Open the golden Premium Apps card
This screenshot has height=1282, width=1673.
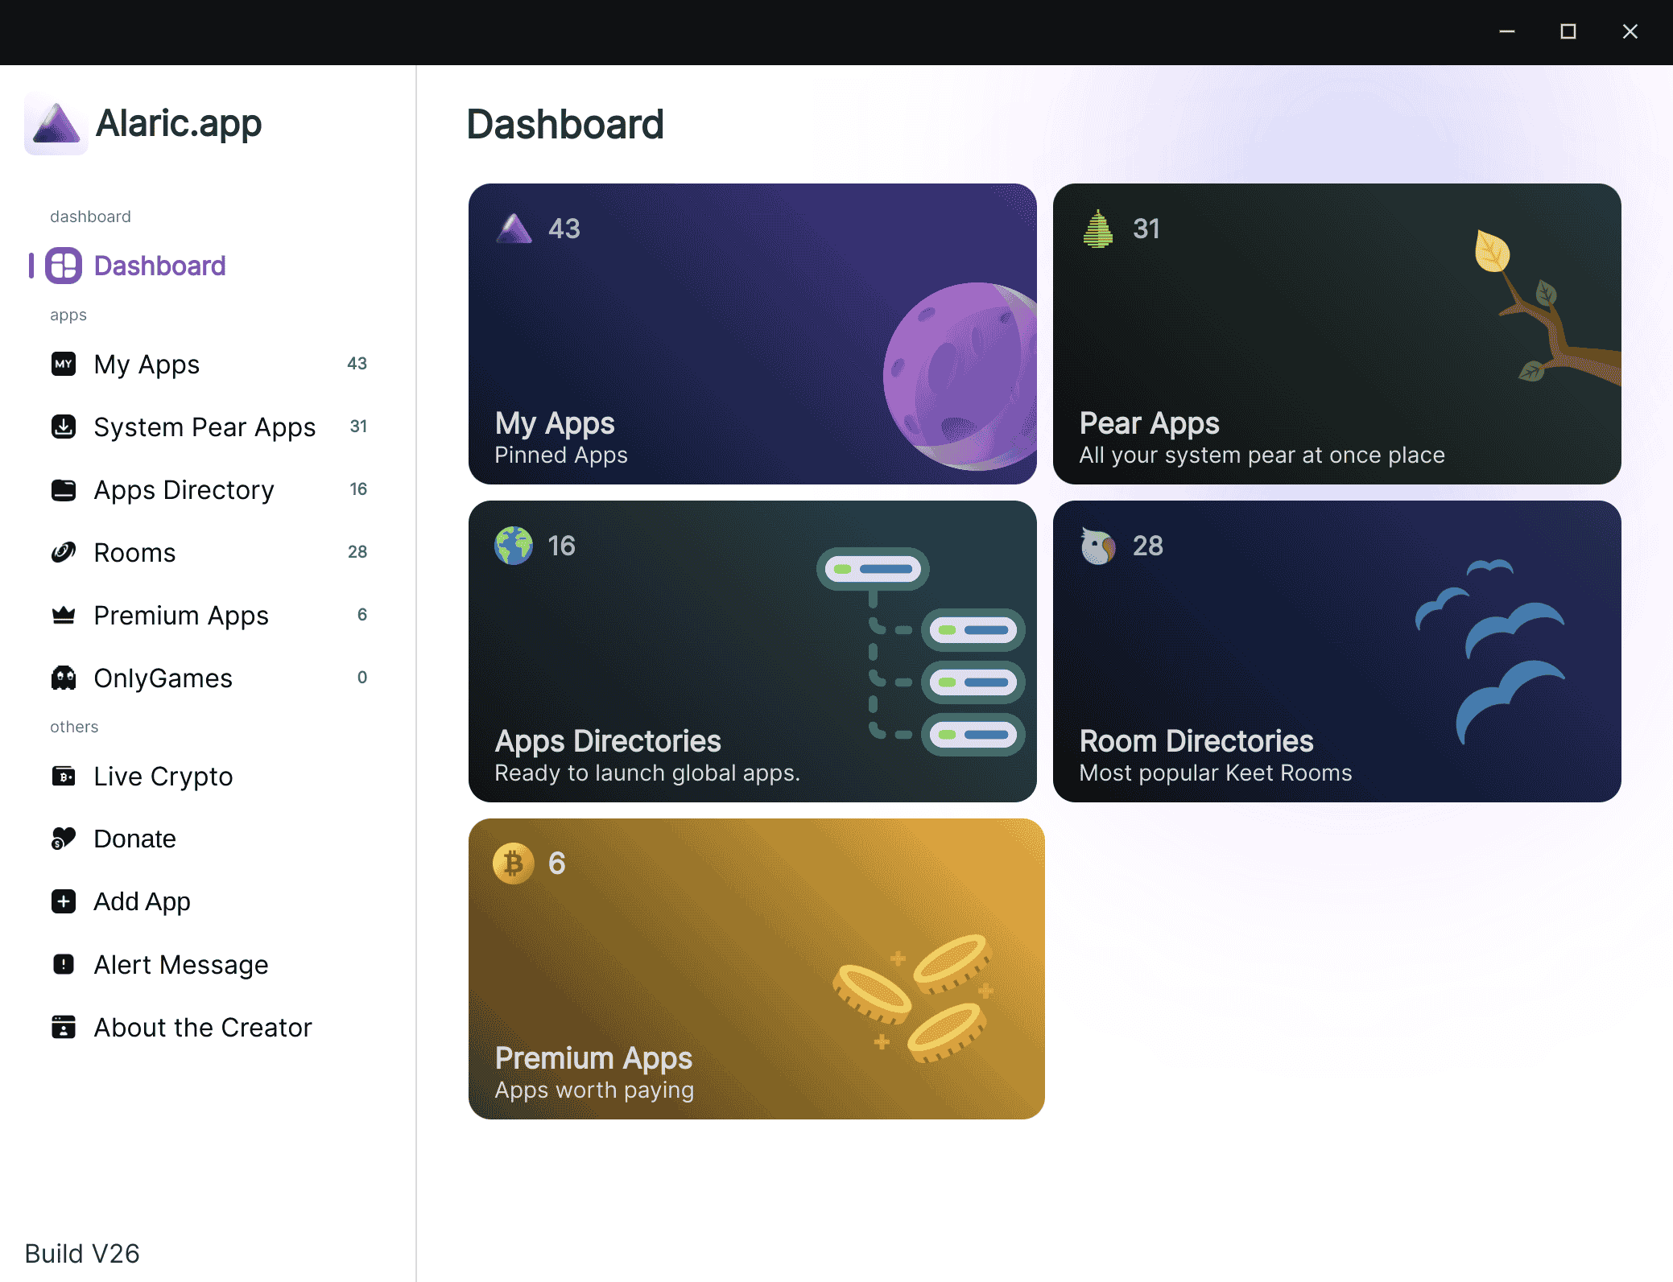[756, 968]
